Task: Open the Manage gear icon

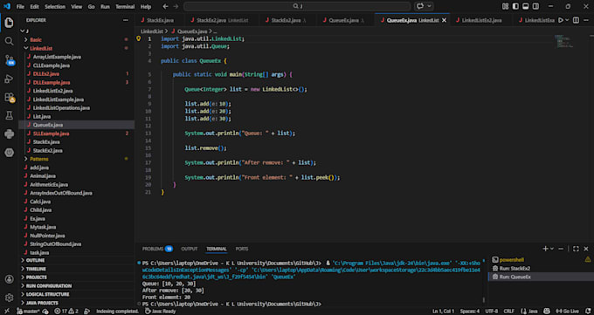Action: [9, 298]
